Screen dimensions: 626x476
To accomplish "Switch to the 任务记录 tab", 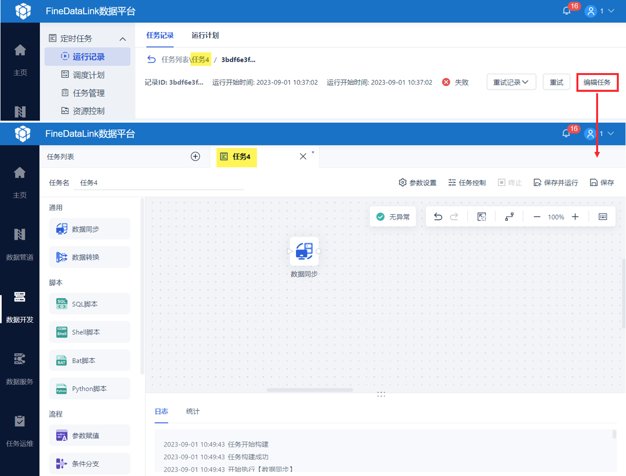I will [x=160, y=35].
